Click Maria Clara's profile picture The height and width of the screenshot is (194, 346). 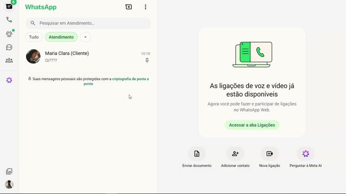pos(33,56)
